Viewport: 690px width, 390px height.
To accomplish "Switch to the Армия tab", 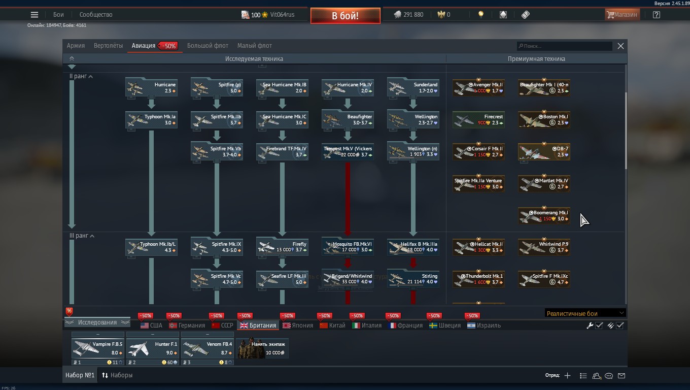I will pyautogui.click(x=76, y=46).
